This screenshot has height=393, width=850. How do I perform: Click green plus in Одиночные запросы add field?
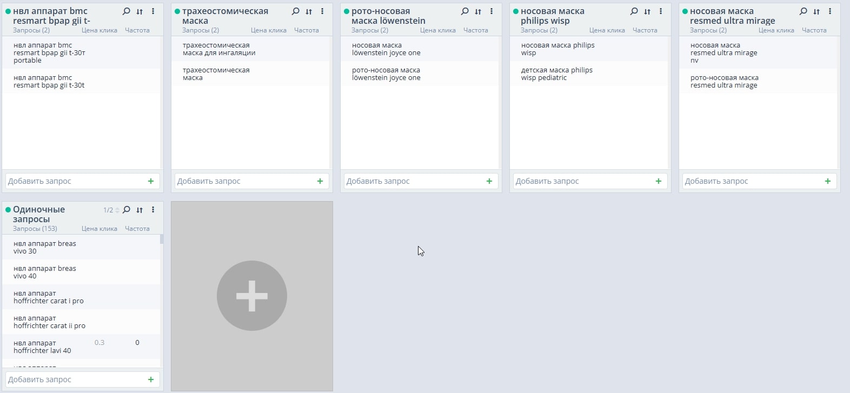coord(150,379)
